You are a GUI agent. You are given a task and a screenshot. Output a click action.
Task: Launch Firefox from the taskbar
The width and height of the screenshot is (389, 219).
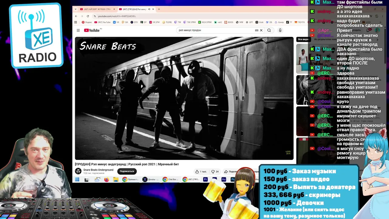click(x=106, y=179)
